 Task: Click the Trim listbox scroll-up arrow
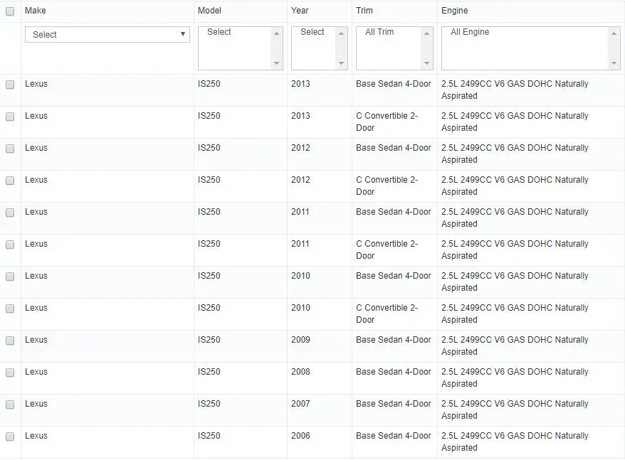[427, 33]
